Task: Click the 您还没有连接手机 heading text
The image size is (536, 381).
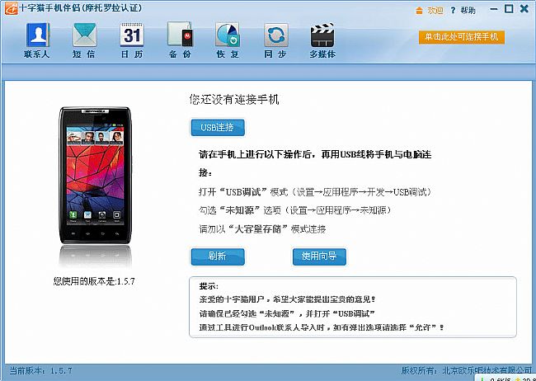Action: [233, 100]
